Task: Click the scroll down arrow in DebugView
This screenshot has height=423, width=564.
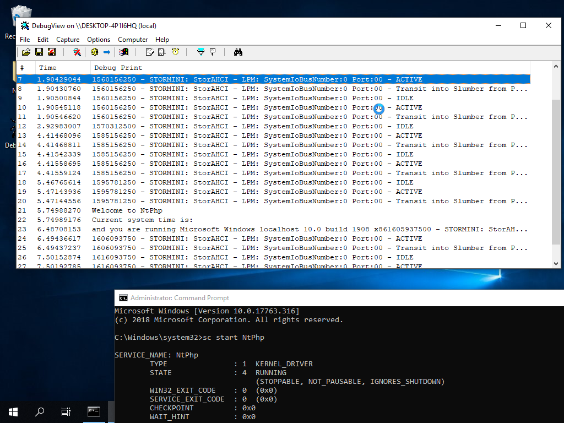Action: pyautogui.click(x=556, y=263)
